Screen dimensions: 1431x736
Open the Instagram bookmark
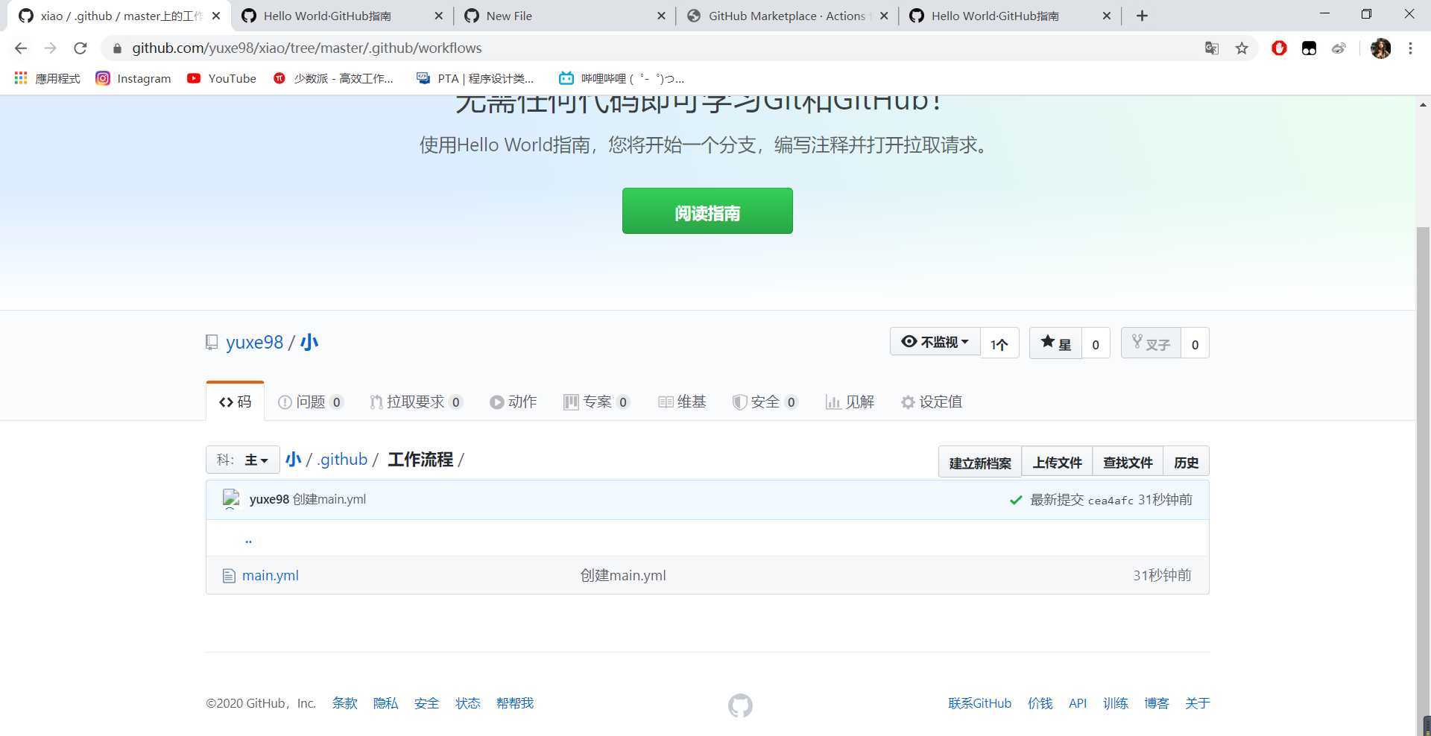click(x=133, y=78)
